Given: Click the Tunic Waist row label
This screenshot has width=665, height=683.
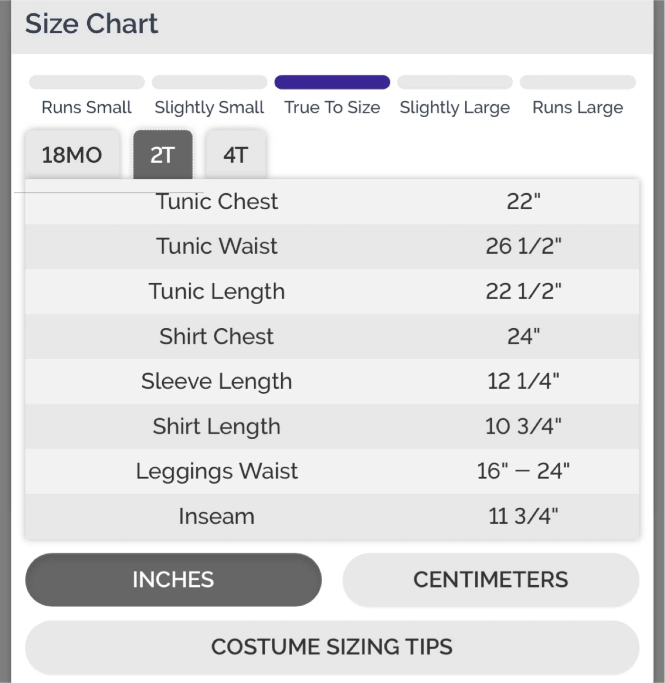Looking at the screenshot, I should [217, 246].
